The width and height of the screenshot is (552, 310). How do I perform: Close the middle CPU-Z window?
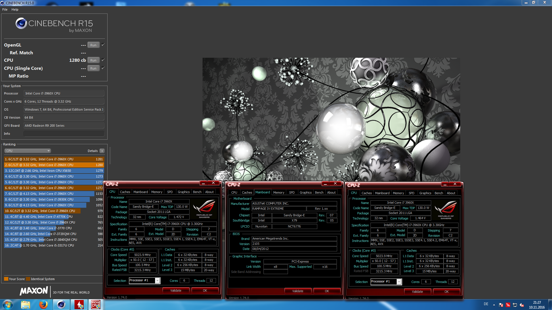tap(335, 184)
